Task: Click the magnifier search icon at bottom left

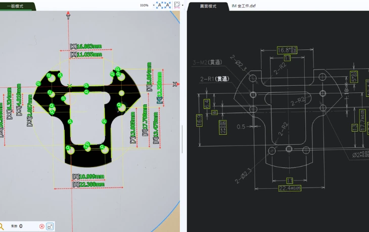Action: pos(3,226)
